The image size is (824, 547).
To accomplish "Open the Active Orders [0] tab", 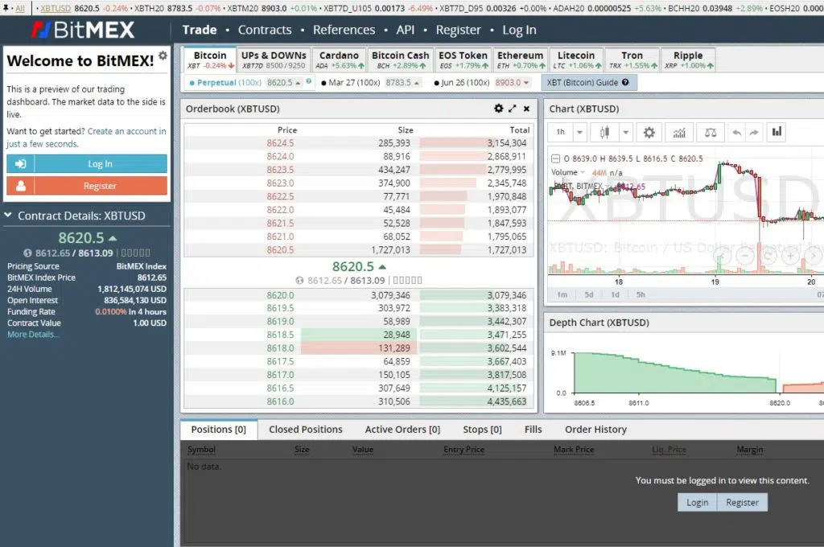I will click(x=402, y=430).
